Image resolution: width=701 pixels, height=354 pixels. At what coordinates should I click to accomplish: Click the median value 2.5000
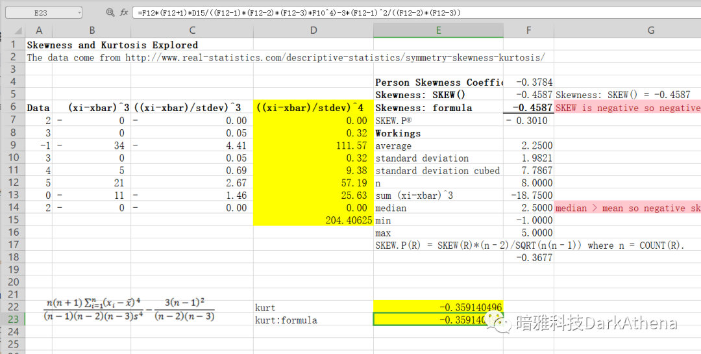pyautogui.click(x=537, y=208)
